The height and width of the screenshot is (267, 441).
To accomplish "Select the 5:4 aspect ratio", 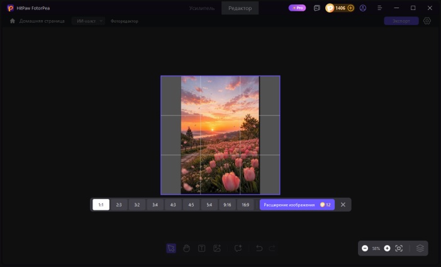I will (x=209, y=205).
